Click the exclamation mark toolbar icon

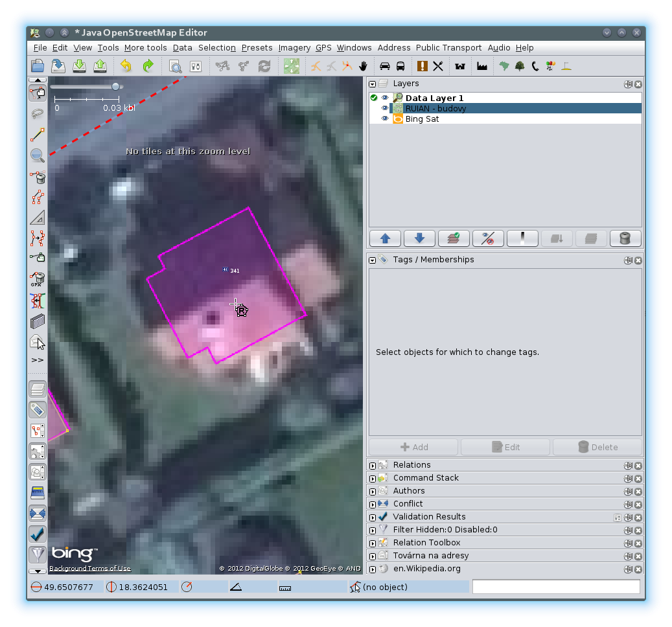point(422,66)
